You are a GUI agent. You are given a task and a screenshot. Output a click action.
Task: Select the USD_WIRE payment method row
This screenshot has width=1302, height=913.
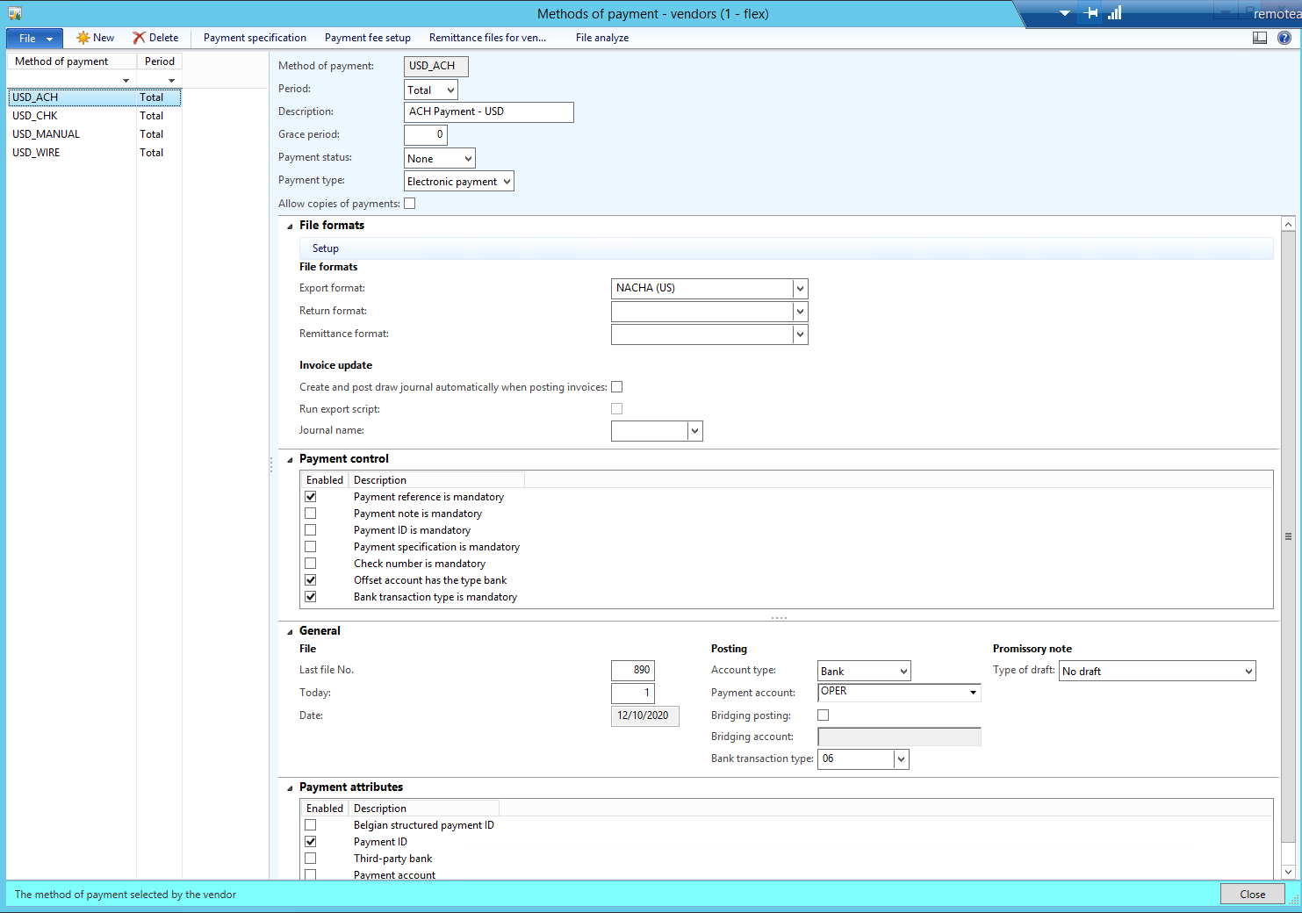tap(37, 153)
